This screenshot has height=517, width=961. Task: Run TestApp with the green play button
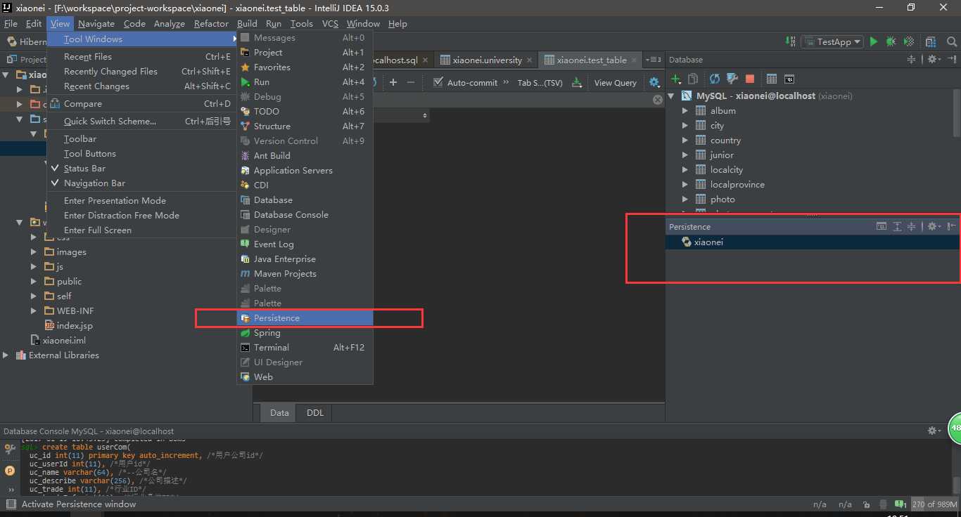click(x=874, y=42)
